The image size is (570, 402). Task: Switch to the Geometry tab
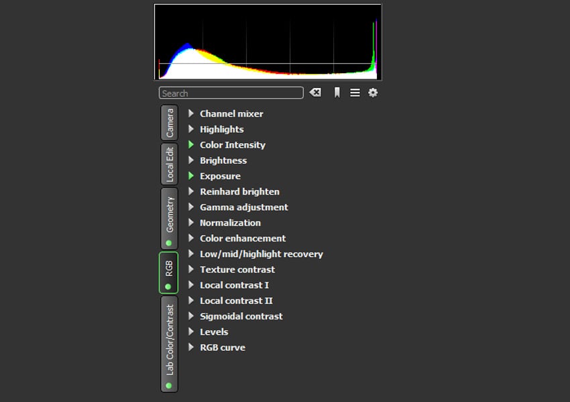click(x=170, y=219)
